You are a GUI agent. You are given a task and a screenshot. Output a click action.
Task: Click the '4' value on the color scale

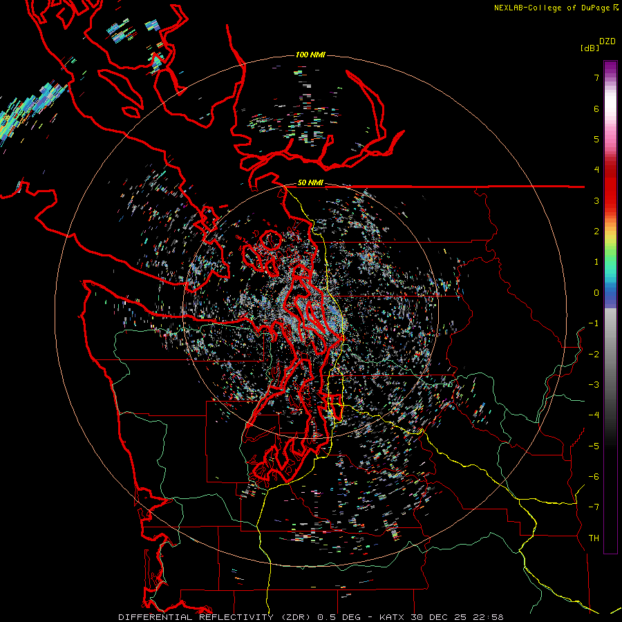coord(596,170)
